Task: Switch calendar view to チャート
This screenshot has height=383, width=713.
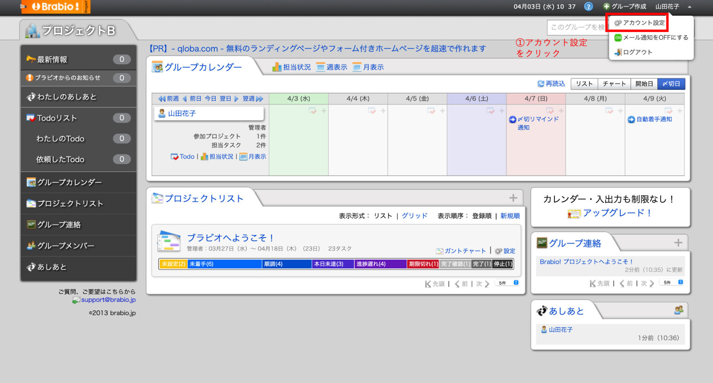Action: tap(614, 84)
